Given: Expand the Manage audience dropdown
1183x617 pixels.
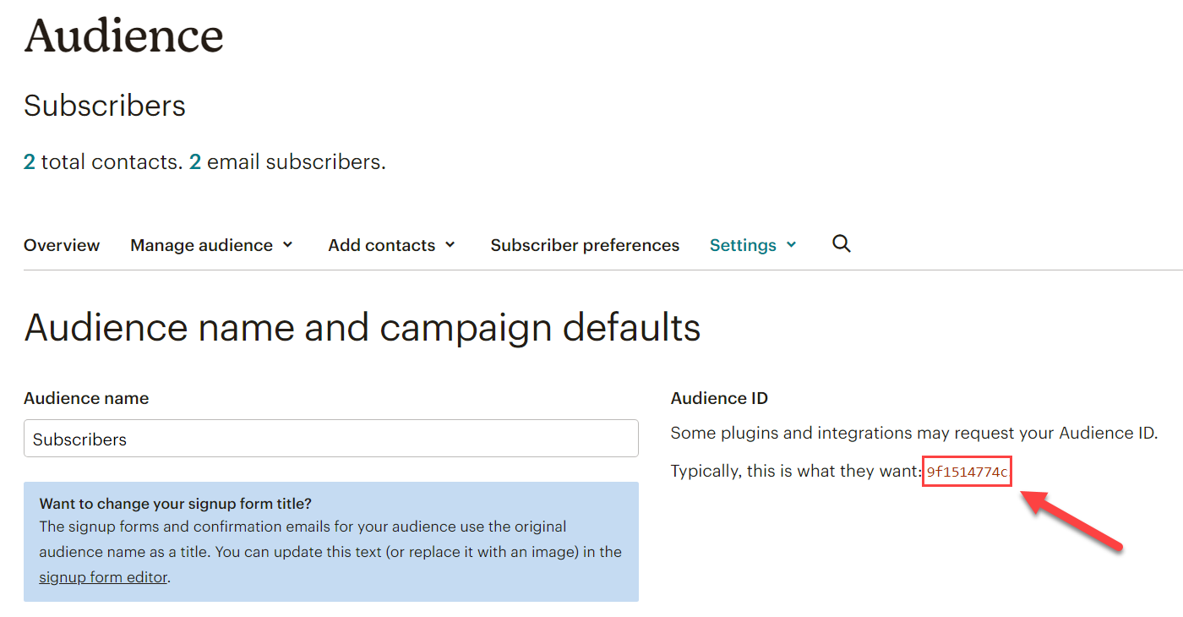Looking at the screenshot, I should coord(211,245).
